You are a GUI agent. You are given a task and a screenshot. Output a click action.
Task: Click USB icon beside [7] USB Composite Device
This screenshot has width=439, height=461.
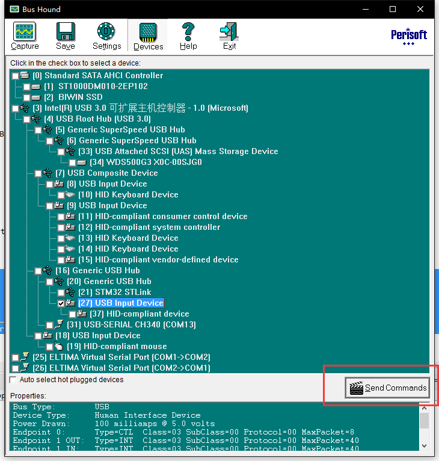pyautogui.click(x=48, y=173)
